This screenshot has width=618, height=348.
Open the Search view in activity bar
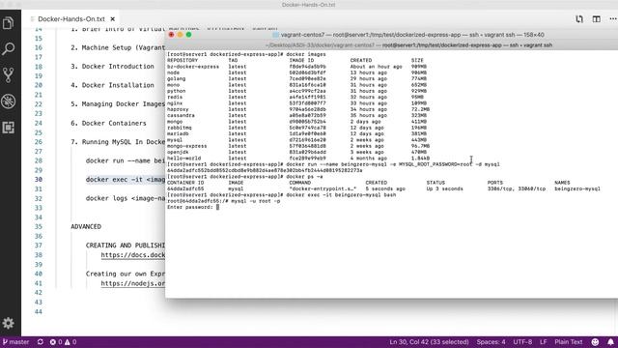click(x=9, y=49)
